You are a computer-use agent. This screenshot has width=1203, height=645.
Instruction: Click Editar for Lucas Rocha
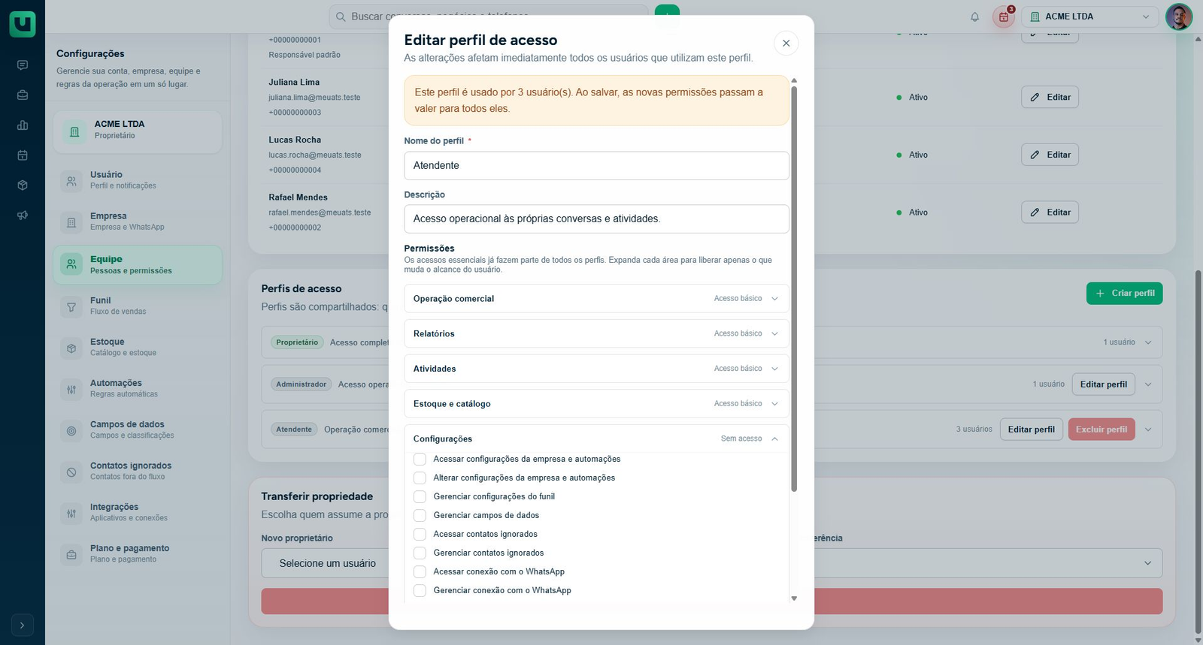point(1050,155)
